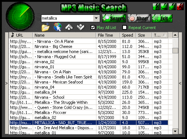The height and width of the screenshot is (139, 187).
Task: Select the nirvana_02 row
Action: (x=88, y=62)
